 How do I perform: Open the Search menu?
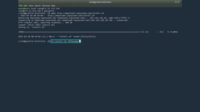[x=37, y=6]
